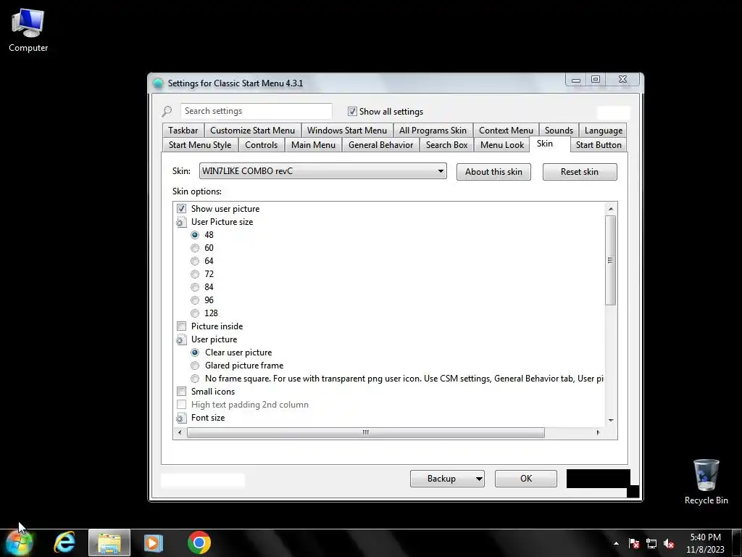This screenshot has height=557, width=742.
Task: Select Glared picture frame option
Action: pos(195,366)
